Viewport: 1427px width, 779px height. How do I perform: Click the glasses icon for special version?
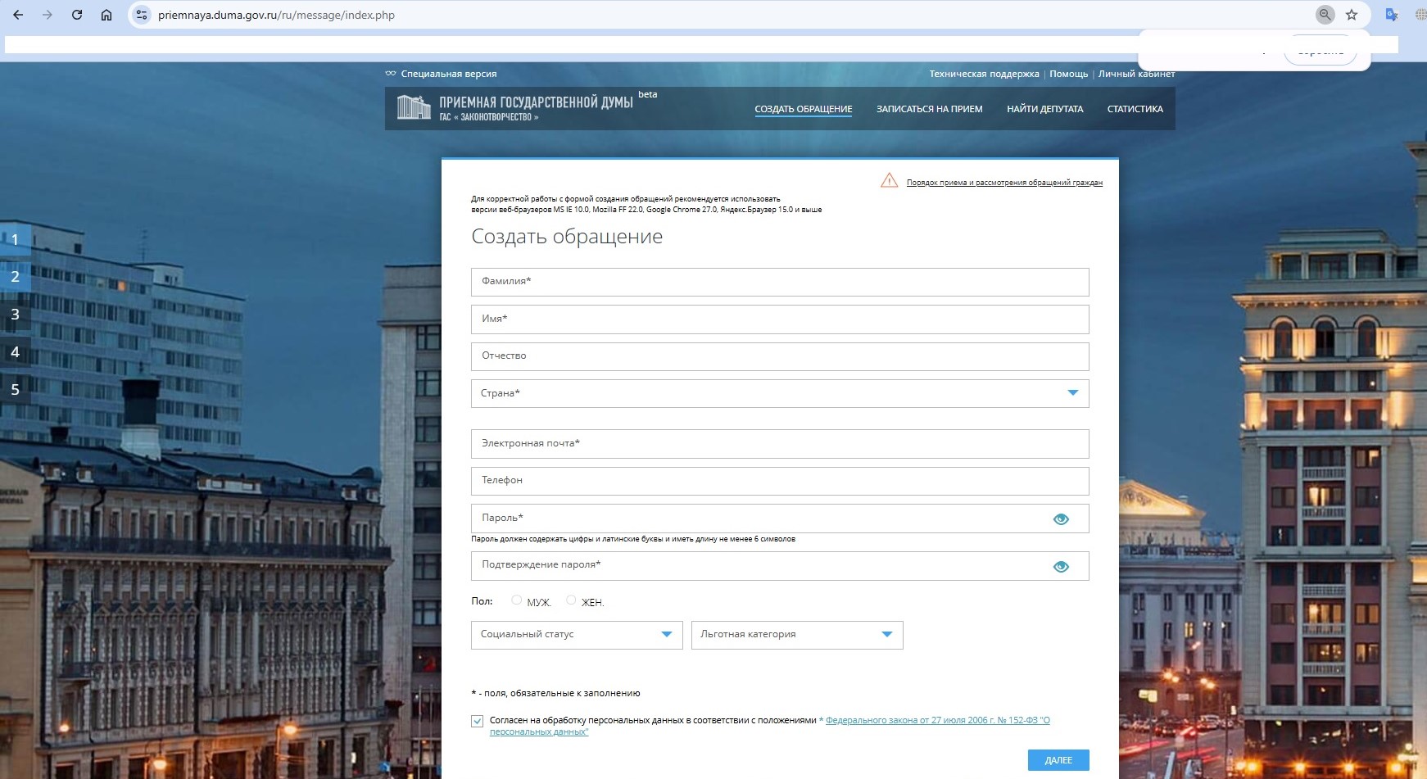[391, 74]
